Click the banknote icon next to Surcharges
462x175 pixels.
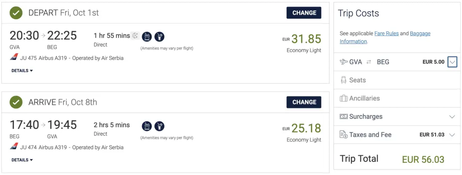click(x=343, y=117)
